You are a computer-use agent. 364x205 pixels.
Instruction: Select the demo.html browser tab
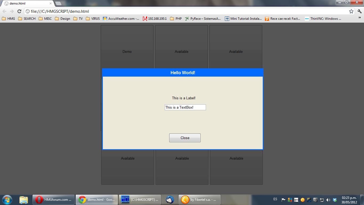tap(27, 3)
